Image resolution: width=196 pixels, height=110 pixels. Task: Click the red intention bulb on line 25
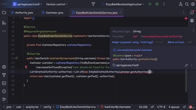[26, 67]
